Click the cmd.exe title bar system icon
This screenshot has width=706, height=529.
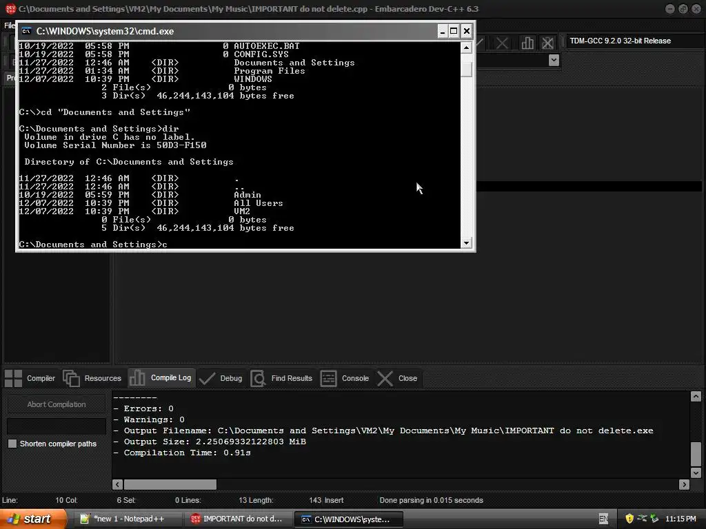pos(27,31)
